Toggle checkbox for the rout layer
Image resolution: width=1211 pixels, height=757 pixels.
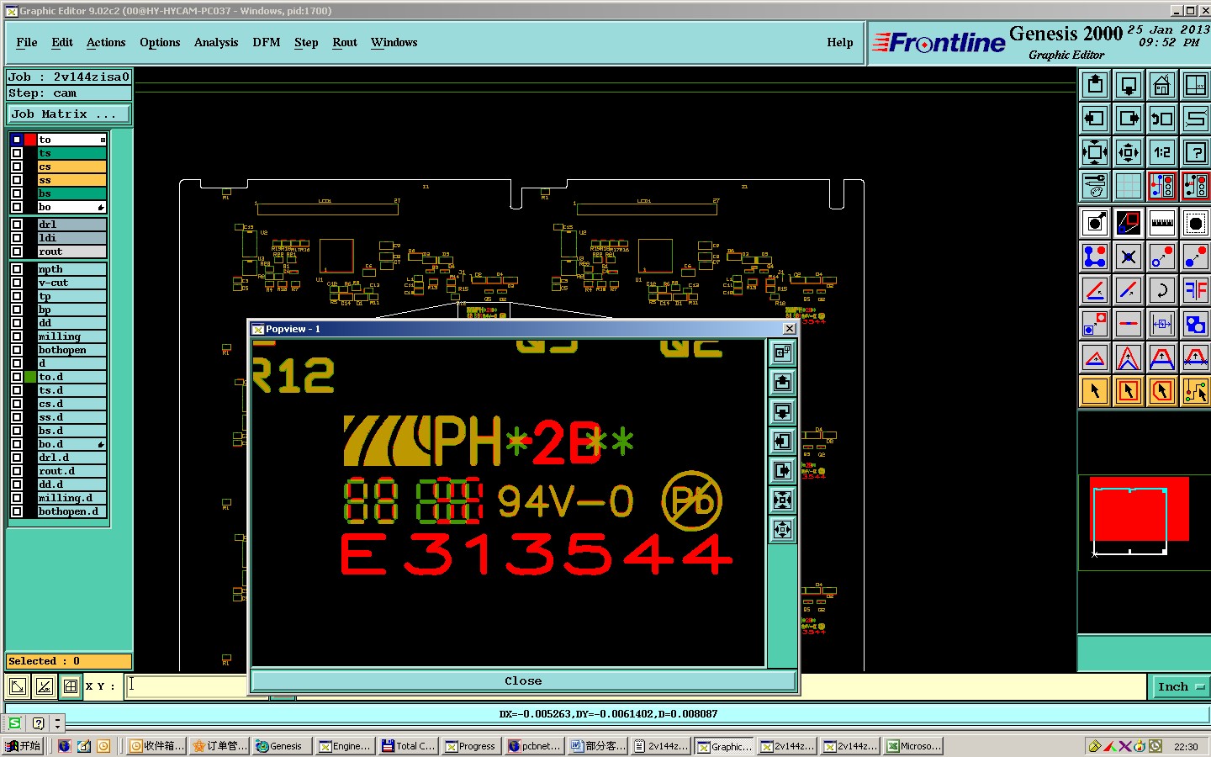(17, 251)
